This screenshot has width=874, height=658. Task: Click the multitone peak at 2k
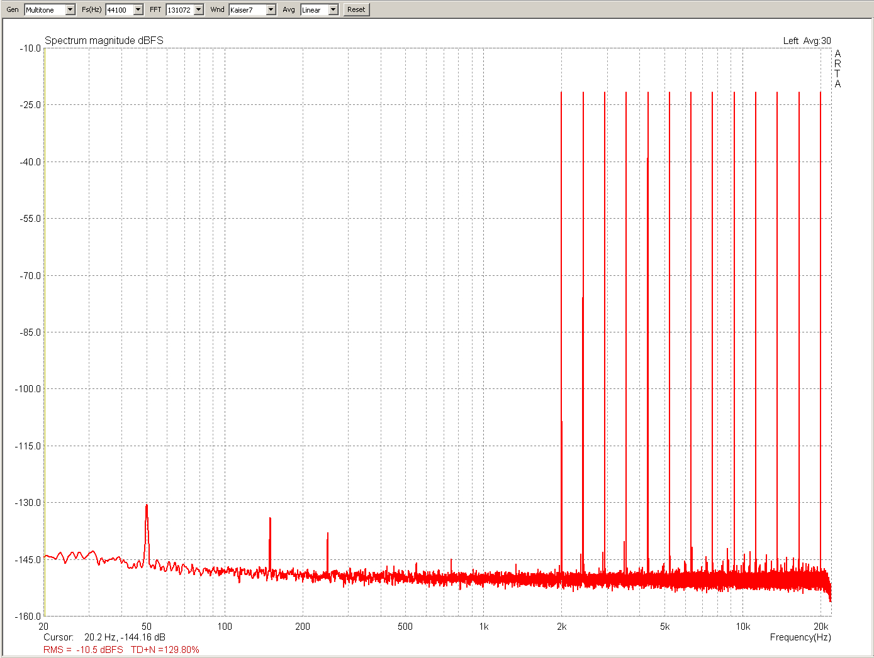pos(561,333)
